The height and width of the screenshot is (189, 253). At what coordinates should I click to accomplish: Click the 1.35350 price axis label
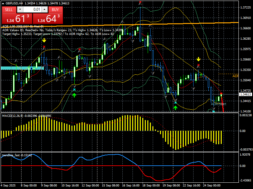coord(246,70)
